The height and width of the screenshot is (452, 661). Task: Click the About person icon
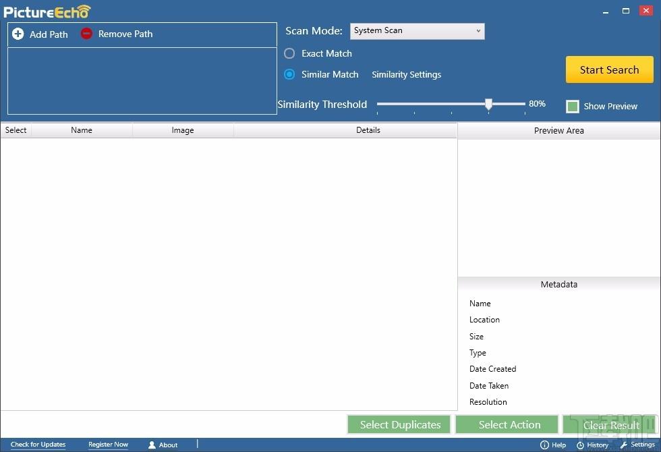(152, 445)
